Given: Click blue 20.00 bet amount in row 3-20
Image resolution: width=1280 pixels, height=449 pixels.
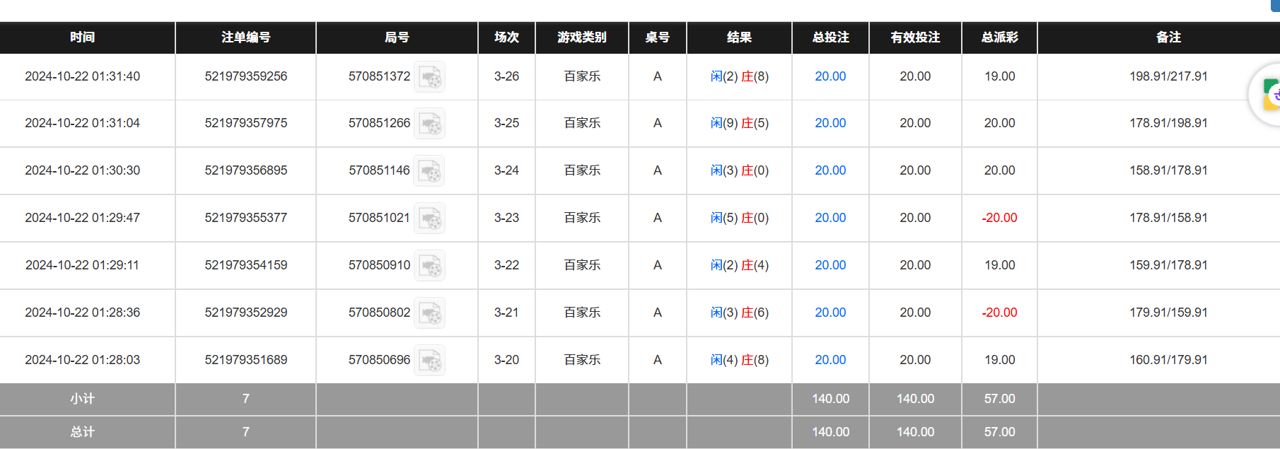Looking at the screenshot, I should [x=830, y=360].
